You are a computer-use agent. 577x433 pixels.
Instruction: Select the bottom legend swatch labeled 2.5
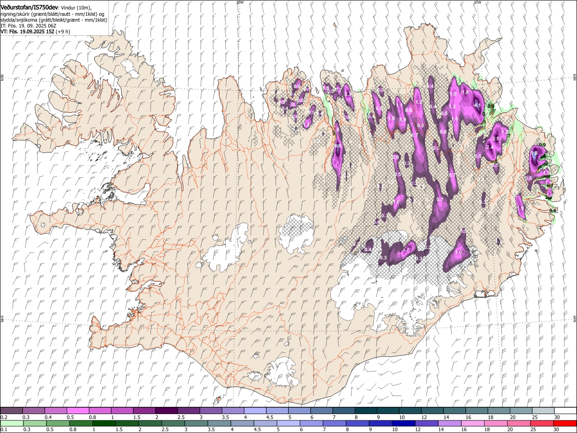point(173,423)
